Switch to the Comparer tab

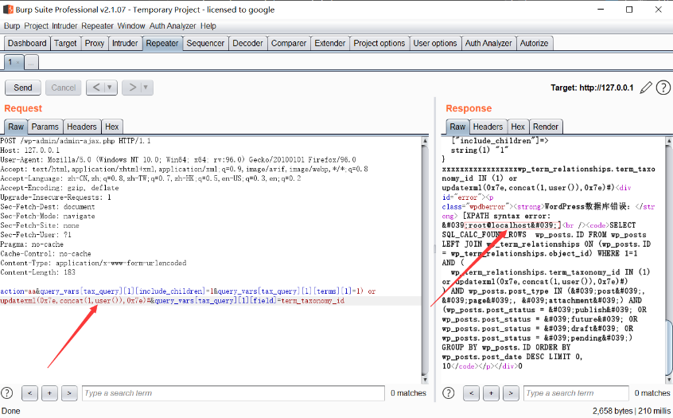coord(289,43)
